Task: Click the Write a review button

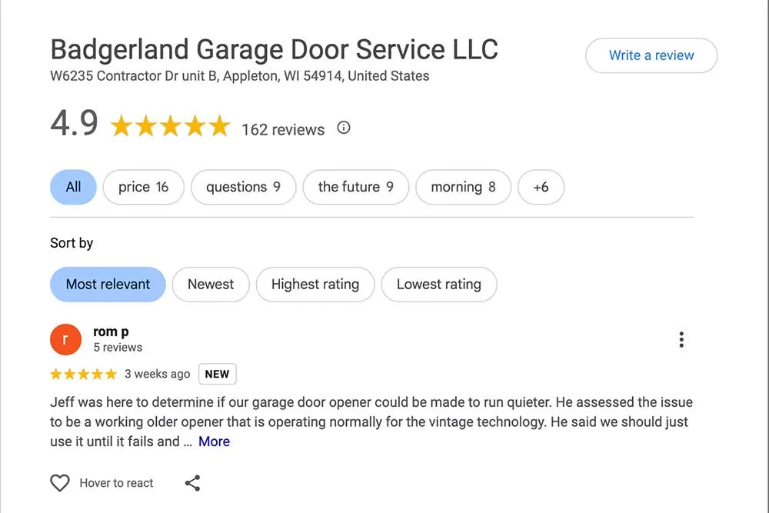Action: (651, 55)
